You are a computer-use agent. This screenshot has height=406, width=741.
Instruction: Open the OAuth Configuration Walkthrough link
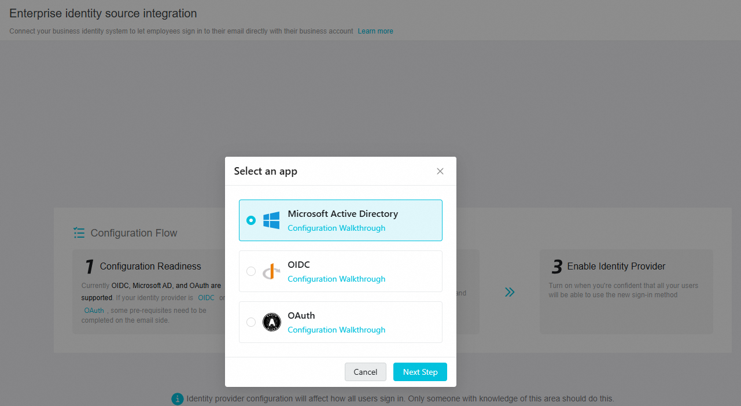pyautogui.click(x=337, y=330)
